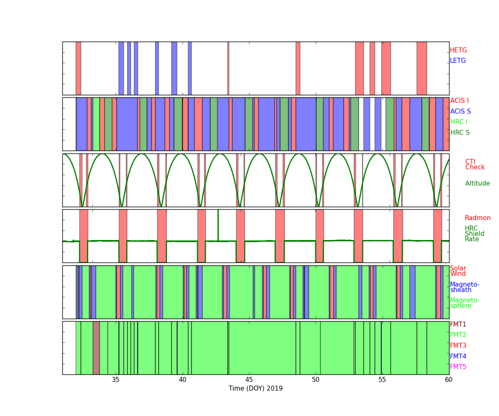Screen dimensions: 499x416
Task: Click the CTI Check legend label
Action: tap(475, 165)
